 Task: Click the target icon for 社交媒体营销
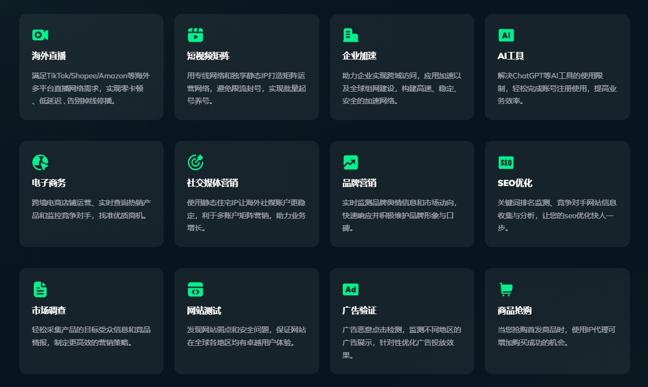[195, 162]
